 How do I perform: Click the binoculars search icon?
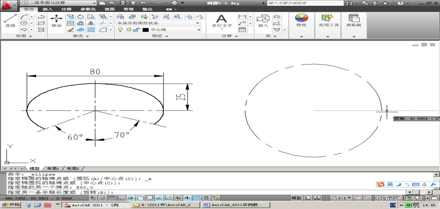[x=349, y=3]
